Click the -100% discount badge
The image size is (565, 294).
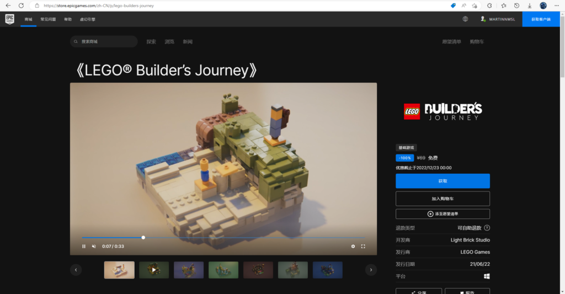click(404, 158)
